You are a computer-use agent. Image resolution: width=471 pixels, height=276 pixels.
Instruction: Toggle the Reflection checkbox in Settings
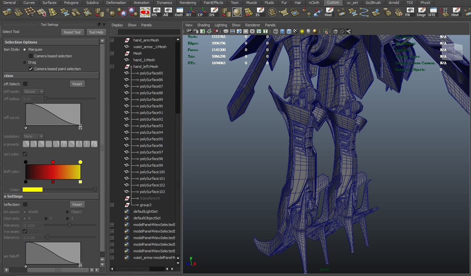tap(25, 204)
